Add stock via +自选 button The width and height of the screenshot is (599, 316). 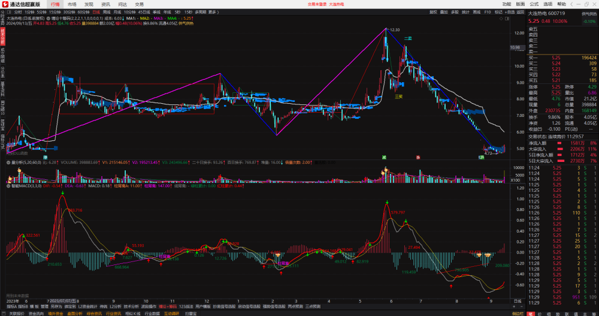[510, 12]
